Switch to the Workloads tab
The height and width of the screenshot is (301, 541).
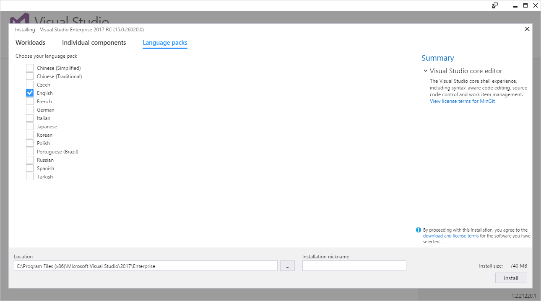point(30,43)
